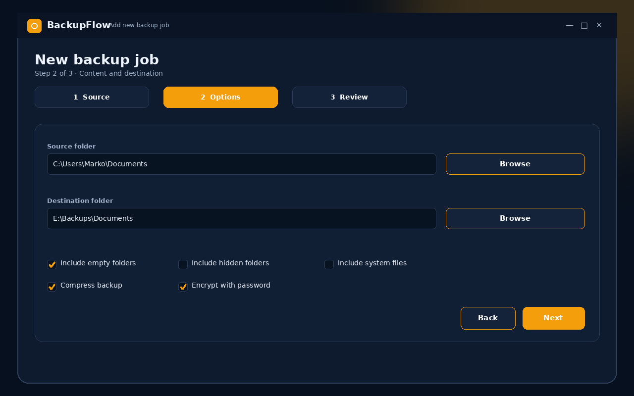Toggle Encrypt with password checkbox
The height and width of the screenshot is (396, 634).
183,287
